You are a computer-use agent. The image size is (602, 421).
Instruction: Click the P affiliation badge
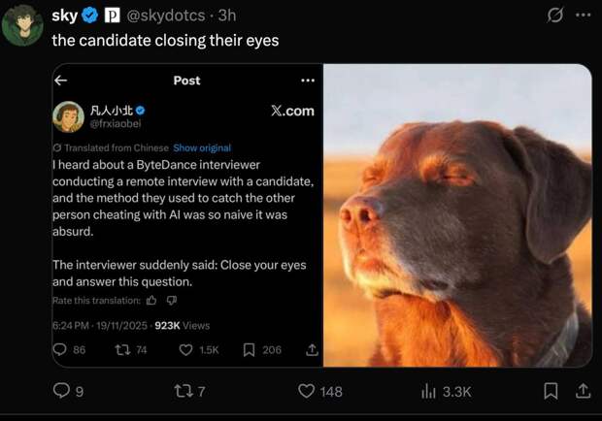click(112, 16)
